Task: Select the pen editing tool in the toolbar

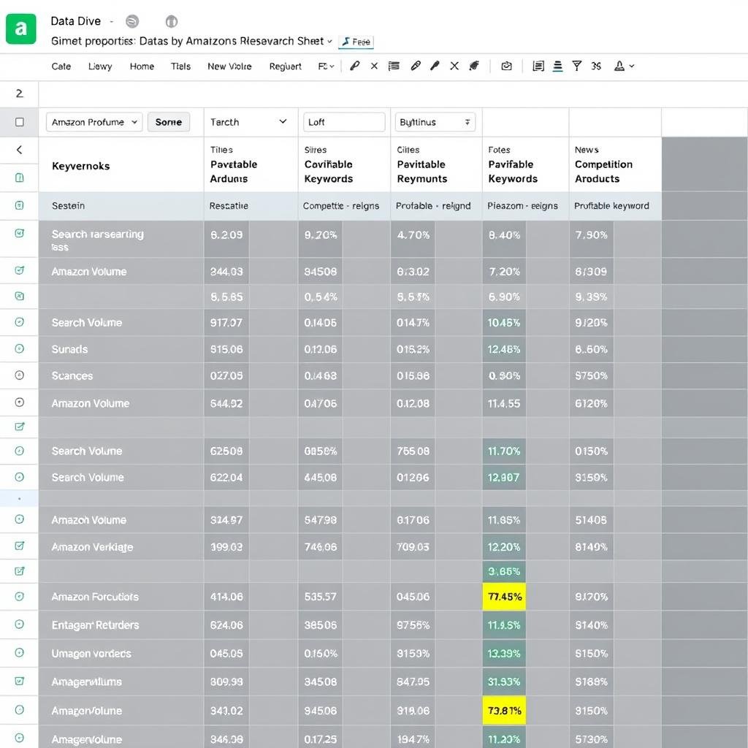Action: pos(356,66)
